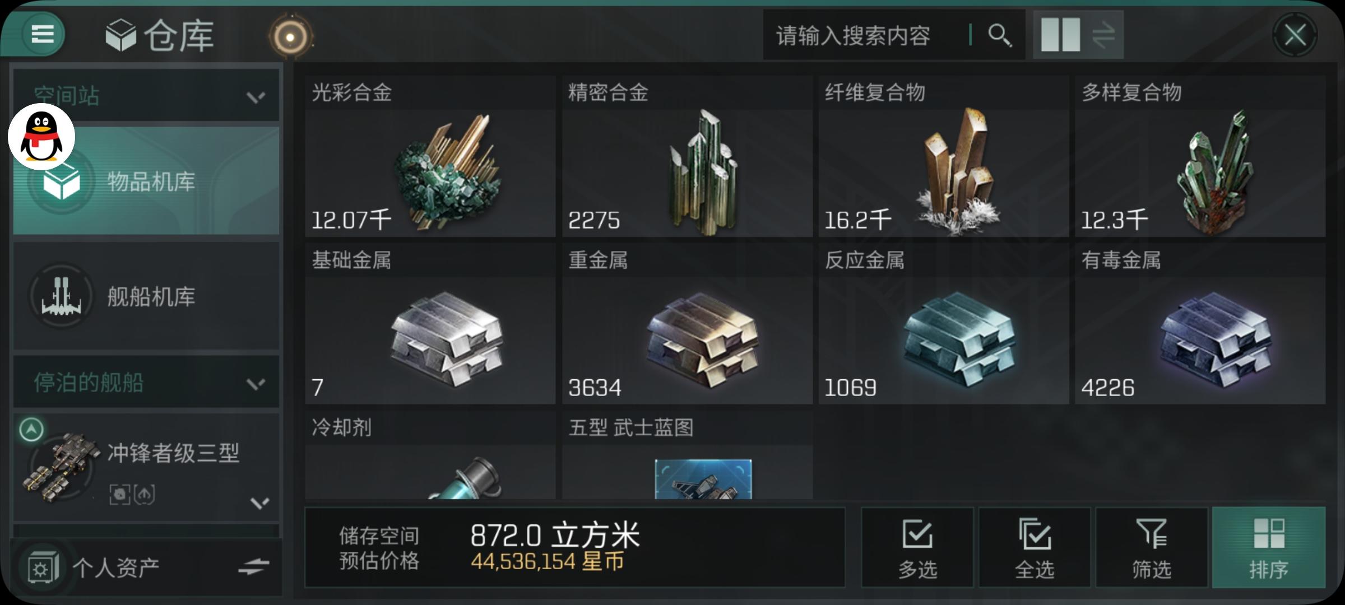Tap the upgrade arrow badge on 冲锋者级三型
Image resolution: width=1345 pixels, height=605 pixels.
[31, 430]
